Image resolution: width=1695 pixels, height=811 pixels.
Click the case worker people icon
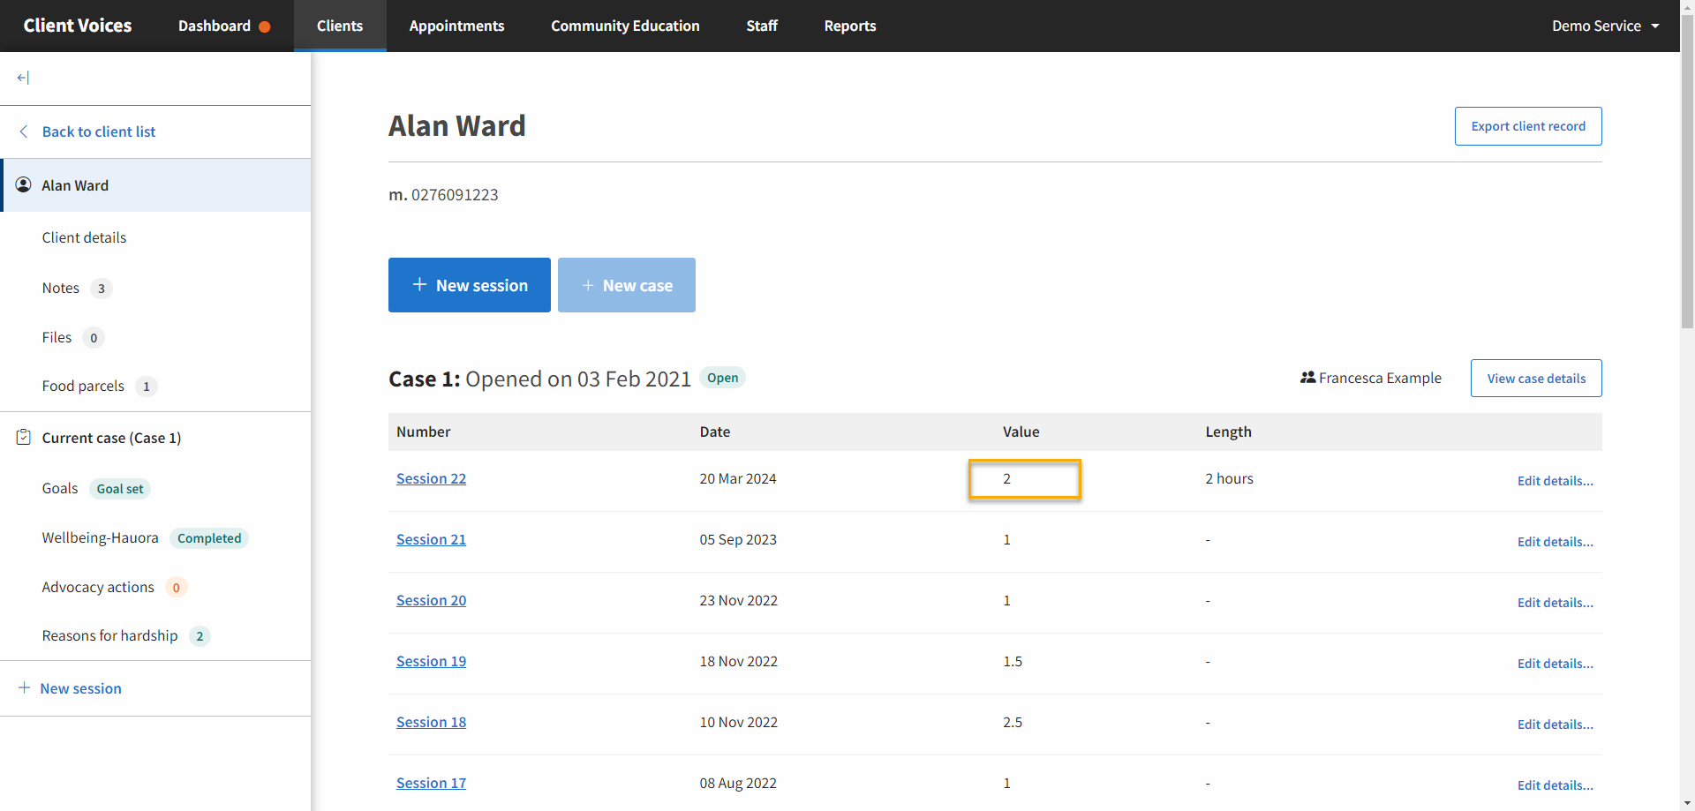tap(1307, 378)
